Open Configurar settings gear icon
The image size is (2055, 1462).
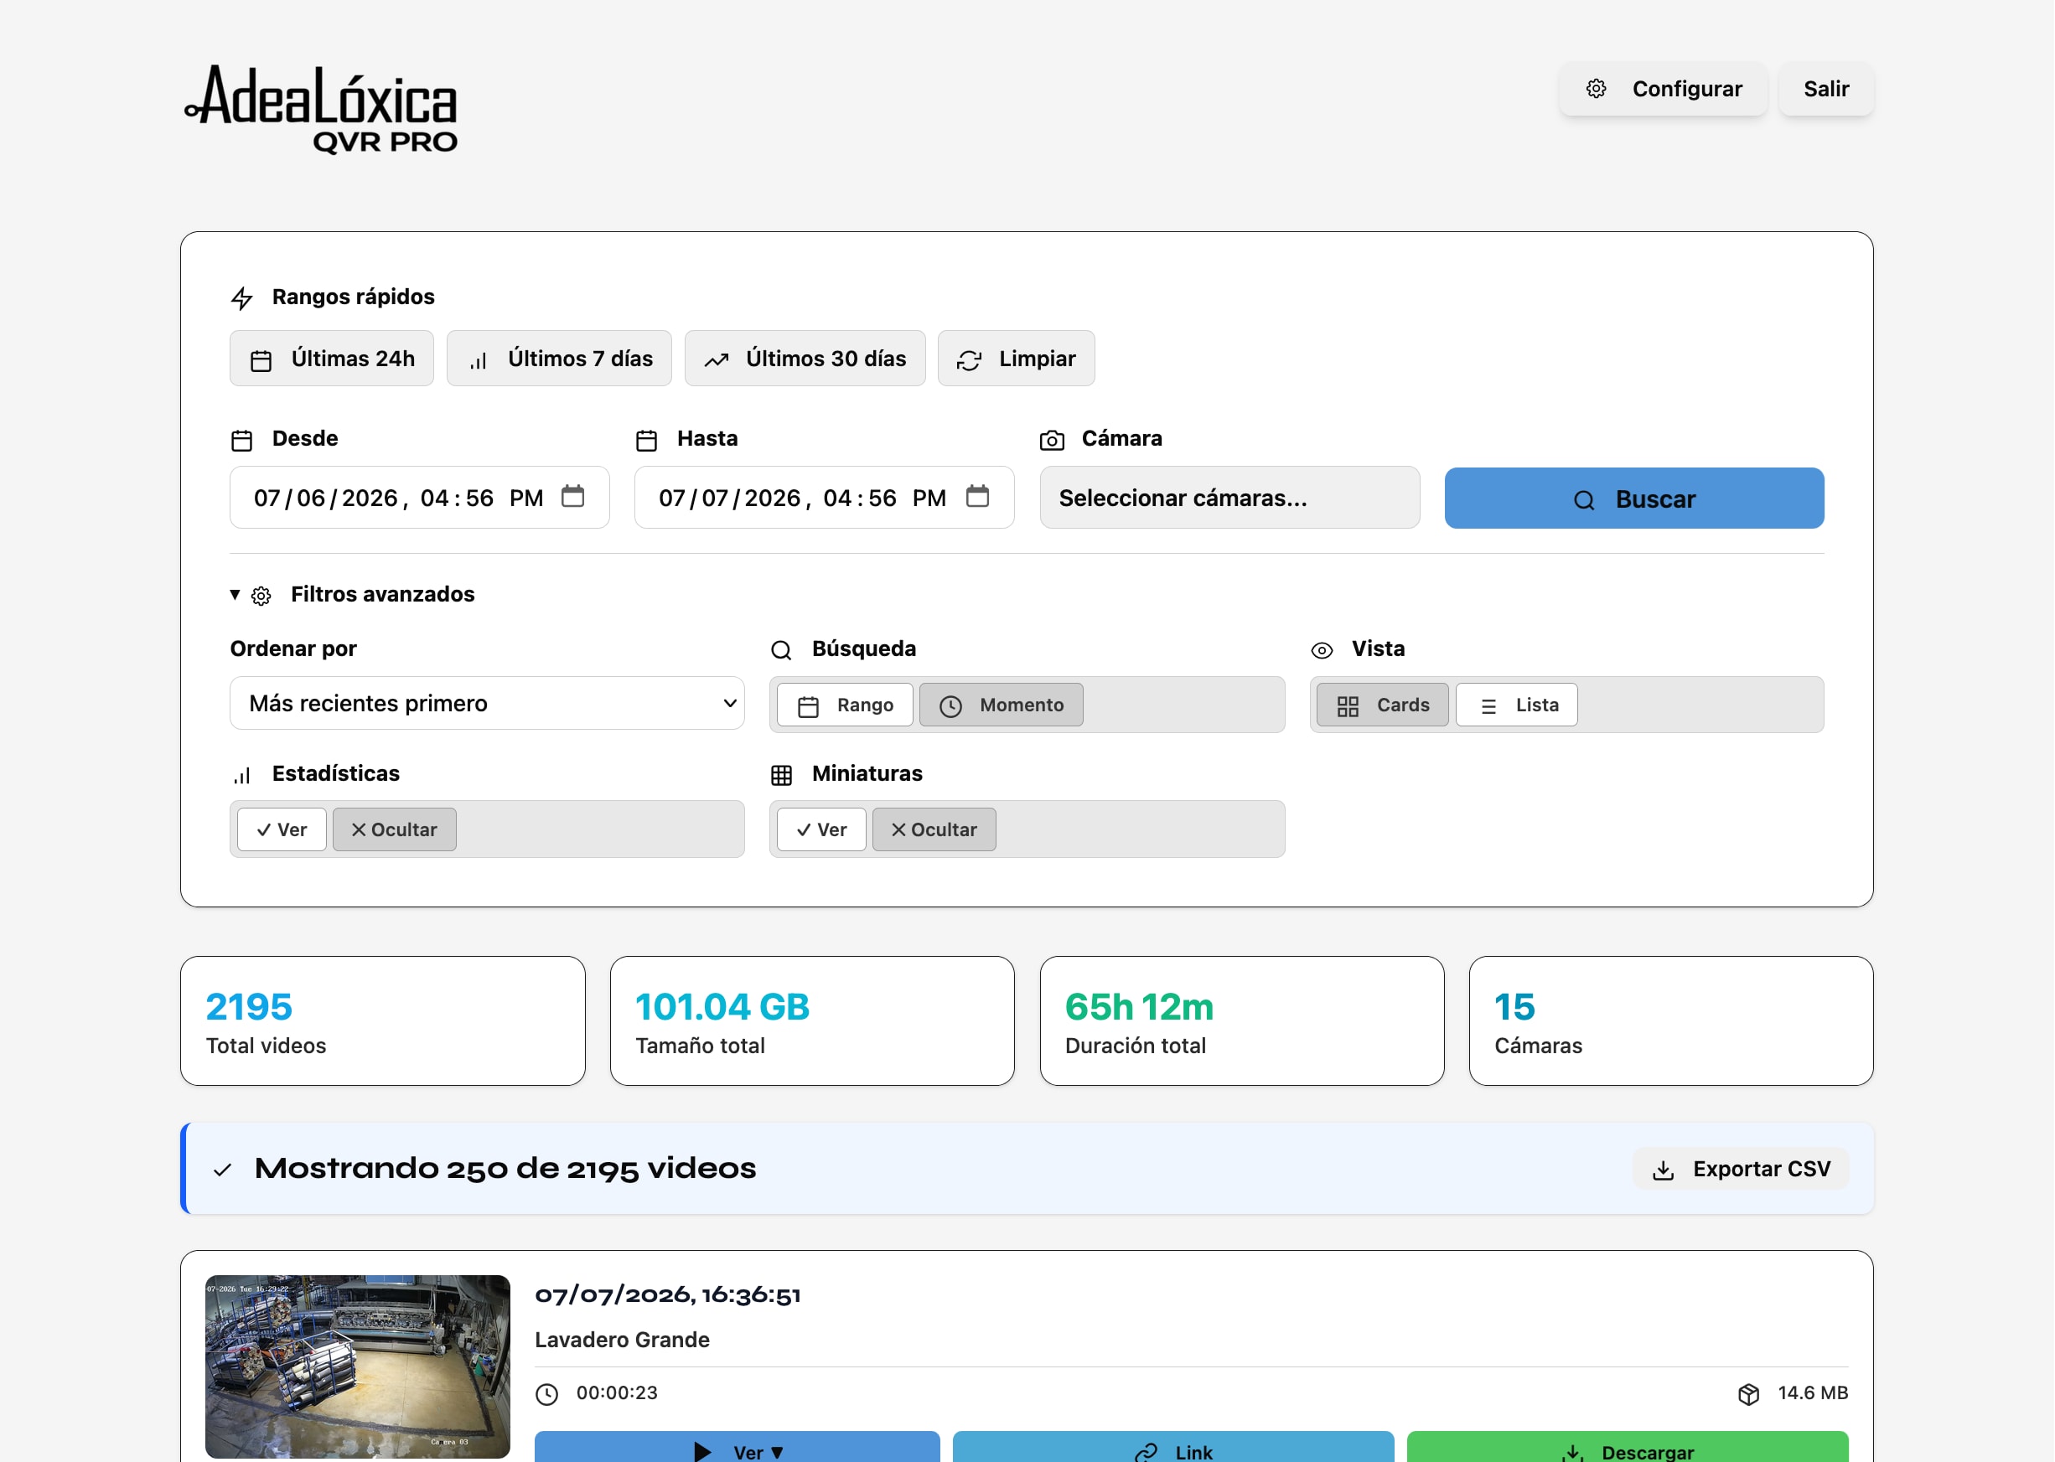(x=1596, y=88)
